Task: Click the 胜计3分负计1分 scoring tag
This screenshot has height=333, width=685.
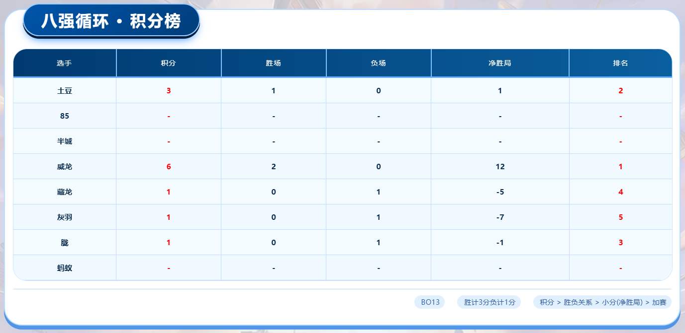Action: tap(489, 302)
